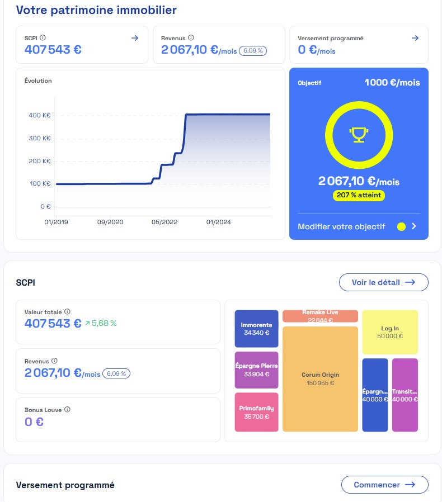Click the 5,68 % growth value

point(104,323)
